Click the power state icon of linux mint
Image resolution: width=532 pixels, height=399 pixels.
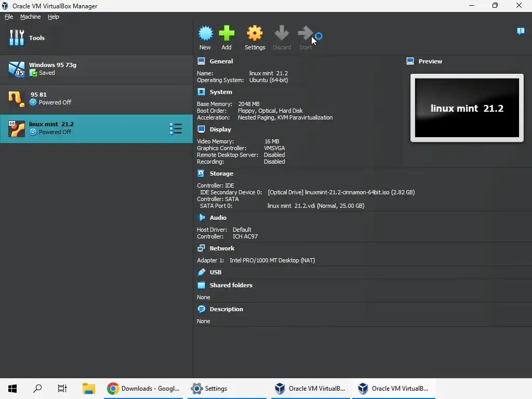(x=33, y=131)
